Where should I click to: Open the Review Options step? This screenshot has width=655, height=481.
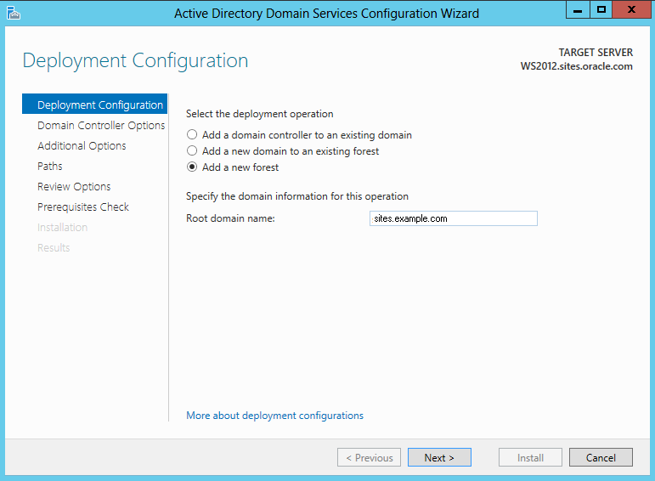(74, 186)
